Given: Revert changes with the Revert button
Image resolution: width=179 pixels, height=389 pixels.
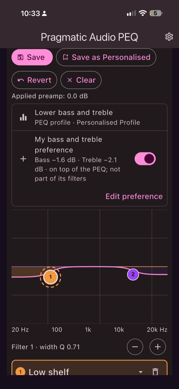Looking at the screenshot, I should 34,80.
